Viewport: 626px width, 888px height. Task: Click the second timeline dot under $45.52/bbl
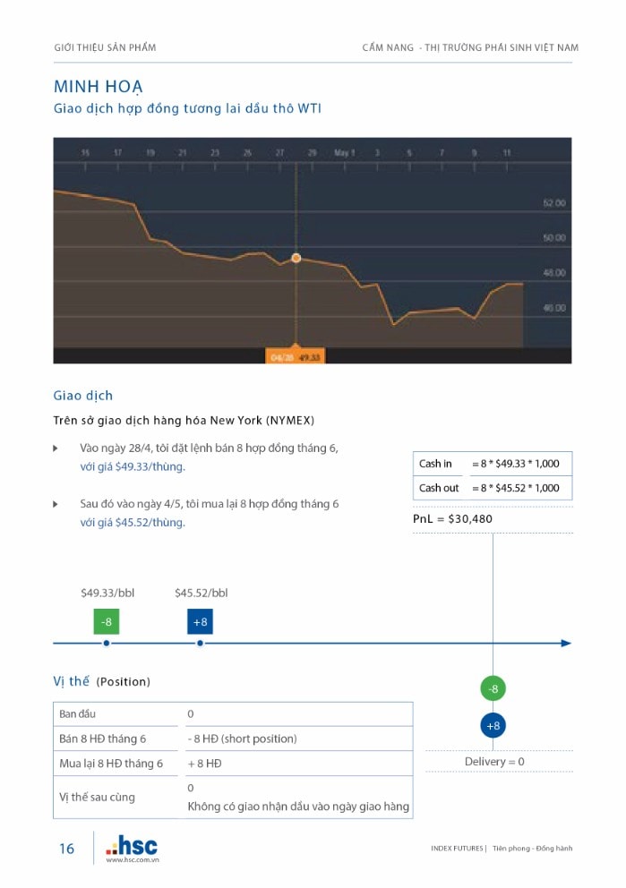(200, 643)
